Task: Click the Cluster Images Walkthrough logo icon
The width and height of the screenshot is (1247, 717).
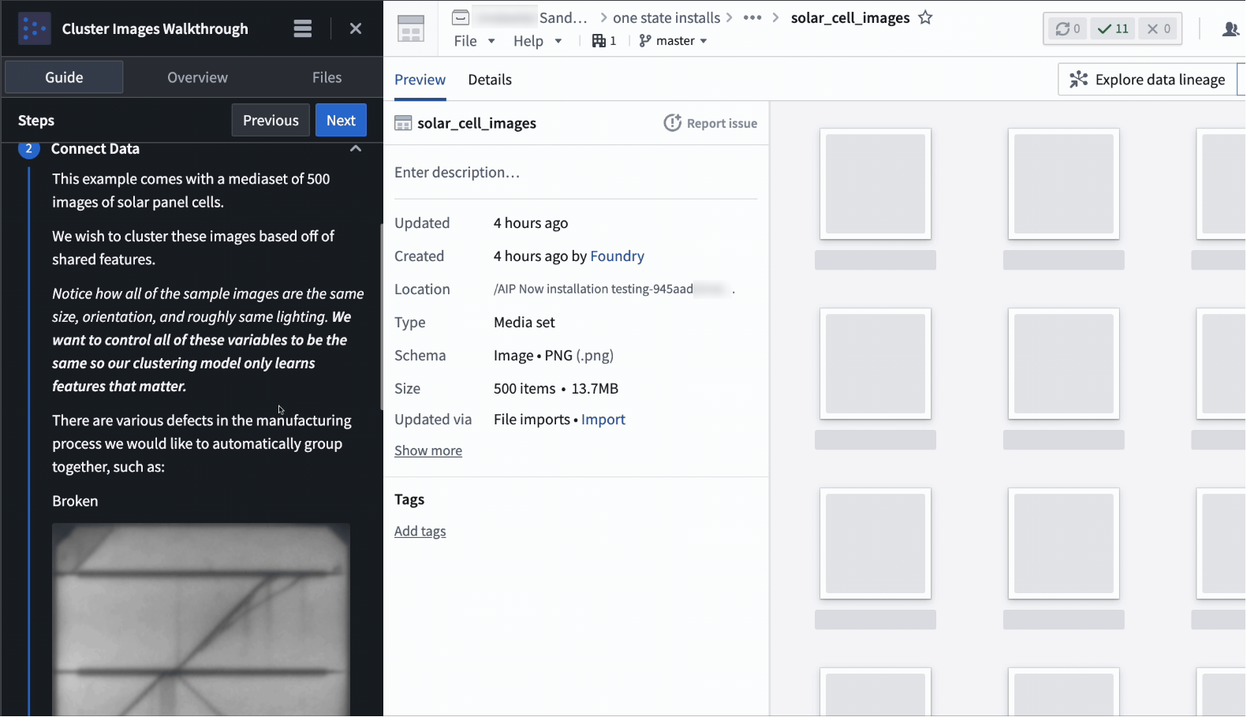Action: click(34, 28)
